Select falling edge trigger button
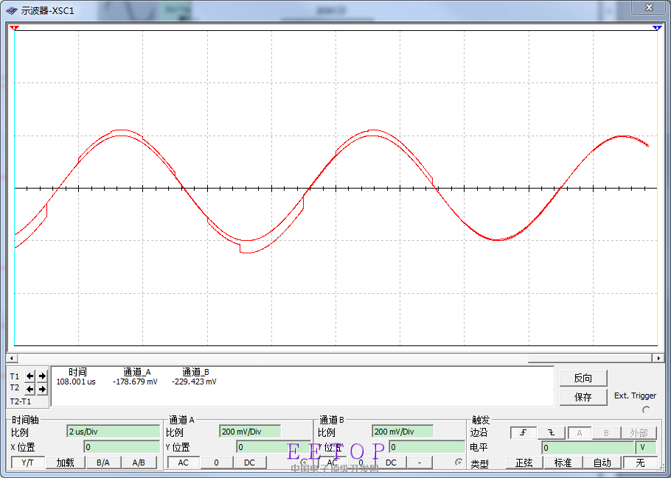 [x=552, y=432]
